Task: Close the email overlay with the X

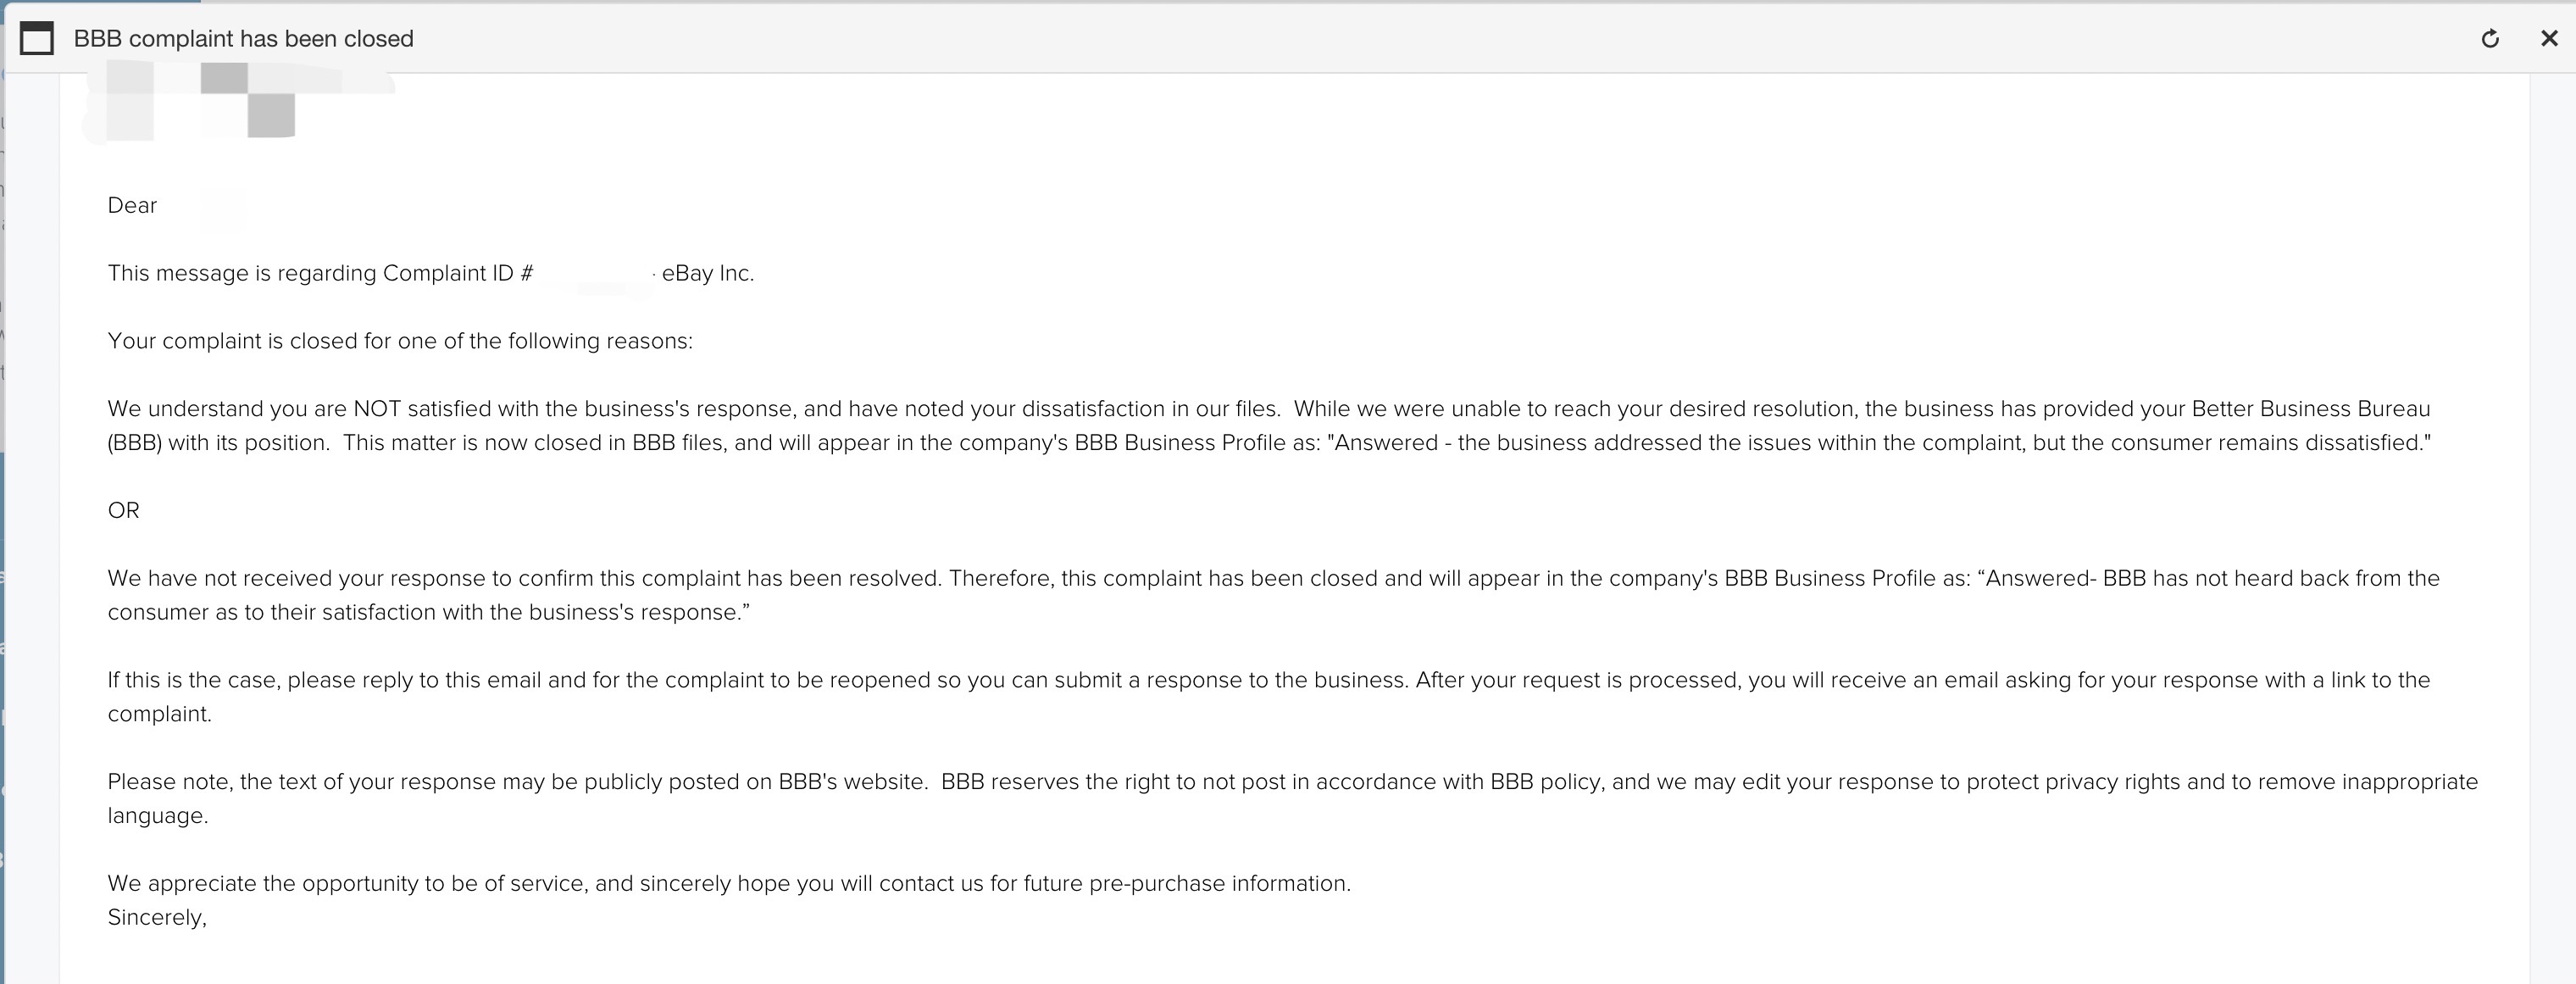Action: pos(2550,38)
